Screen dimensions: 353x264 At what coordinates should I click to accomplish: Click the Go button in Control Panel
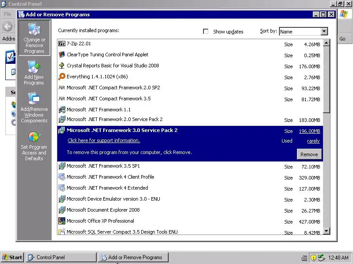(342, 39)
